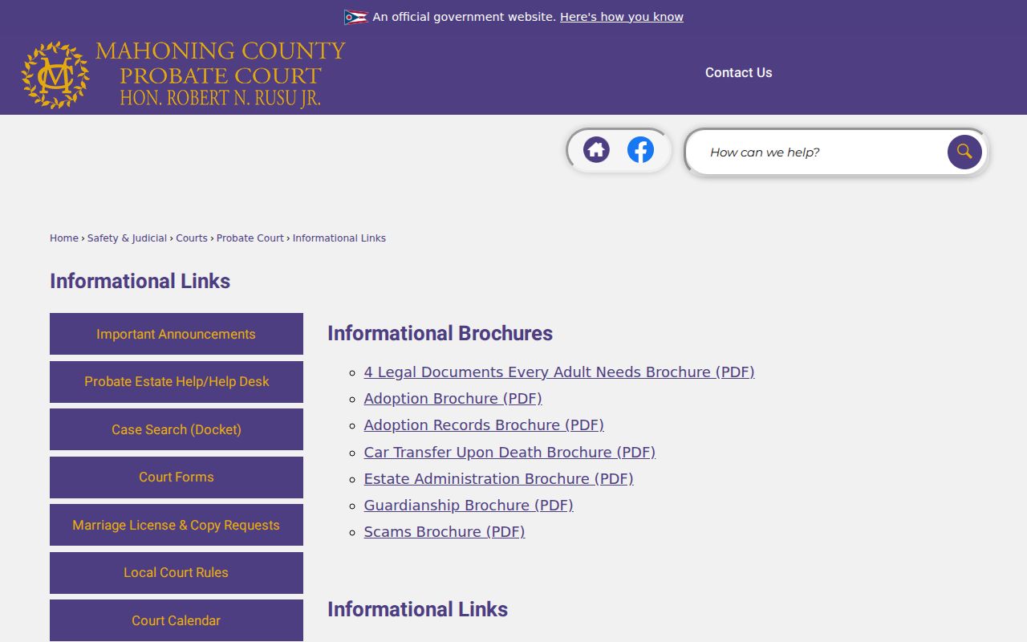
Task: Open the Contact Us menu item
Action: (x=739, y=72)
